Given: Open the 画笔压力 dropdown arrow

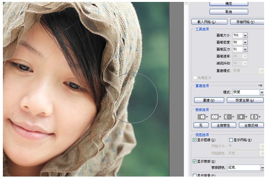Looking at the screenshot, I should [x=245, y=49].
